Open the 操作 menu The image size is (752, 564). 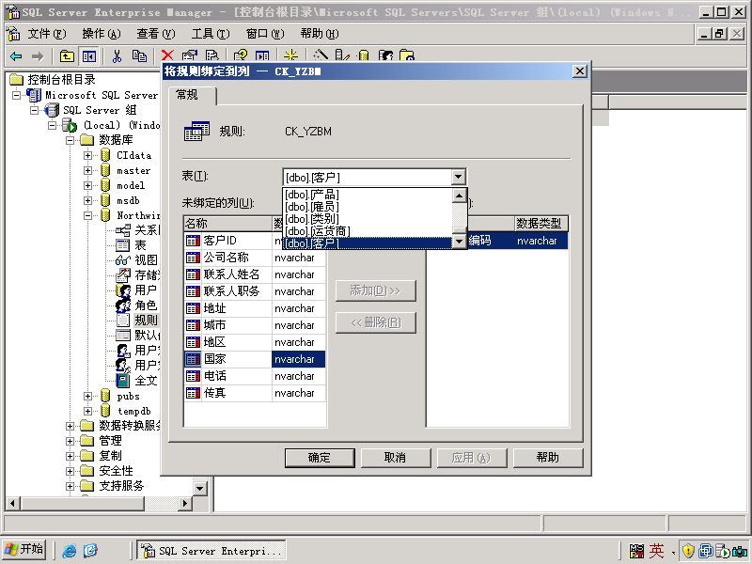click(102, 34)
